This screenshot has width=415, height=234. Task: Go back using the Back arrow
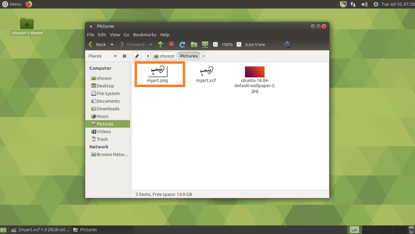97,44
